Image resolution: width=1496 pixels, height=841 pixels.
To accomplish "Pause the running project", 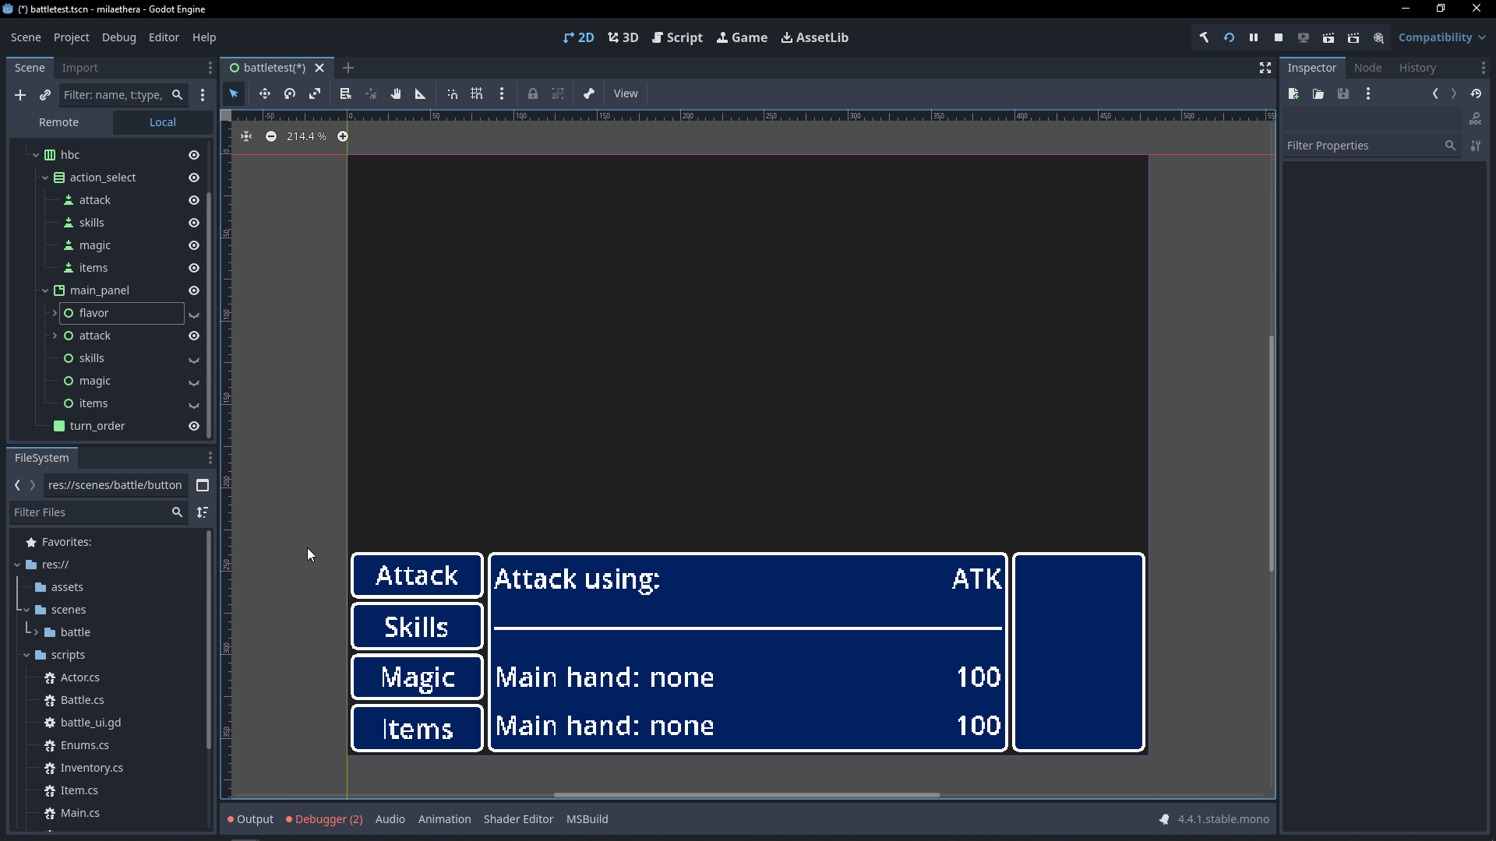I will click(1254, 37).
